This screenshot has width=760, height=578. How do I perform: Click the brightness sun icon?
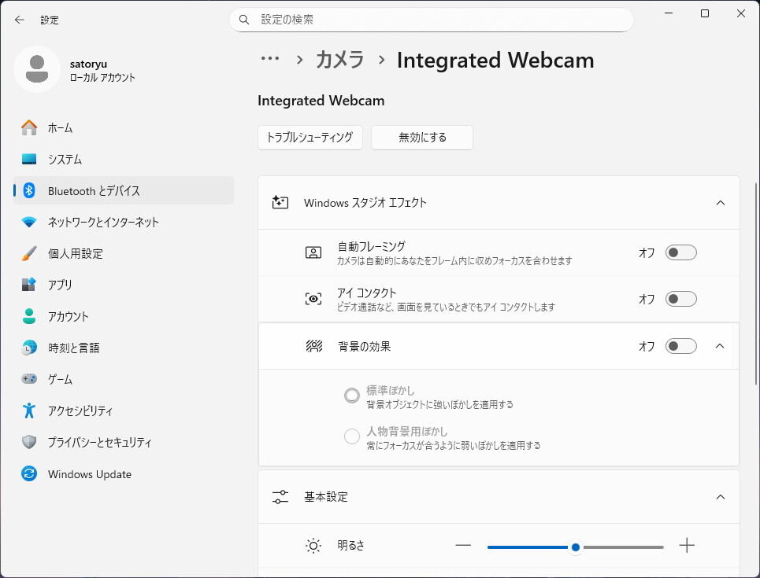[313, 545]
